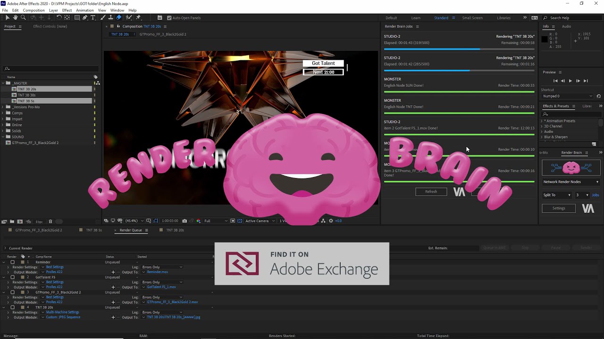Image resolution: width=604 pixels, height=339 pixels.
Task: Click the Delete trash icon in Project panel
Action: [x=50, y=221]
